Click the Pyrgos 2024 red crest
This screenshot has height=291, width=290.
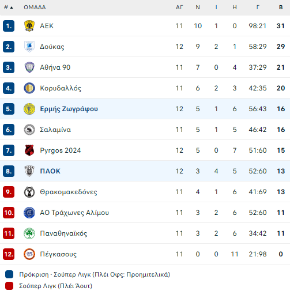coord(29,150)
